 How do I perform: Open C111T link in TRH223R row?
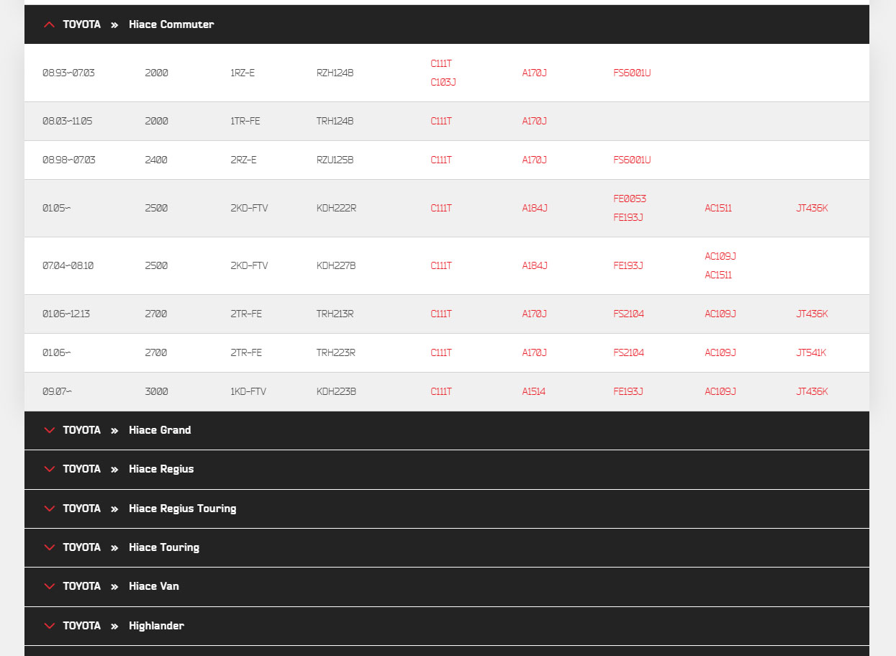point(441,352)
